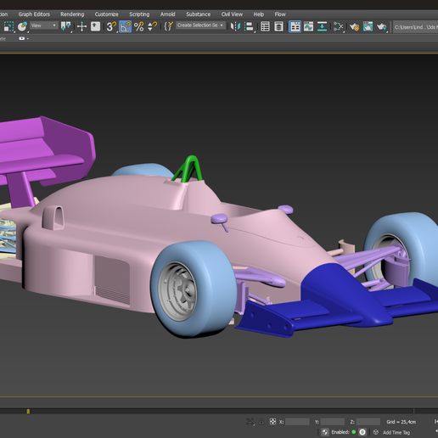Open Scripting menu
438x438 pixels.
click(x=139, y=14)
